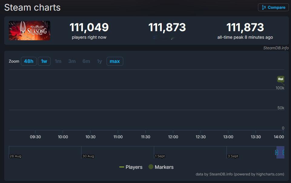291x183 pixels.
Task: Grab the right navigator range handle
Action: (x=283, y=152)
